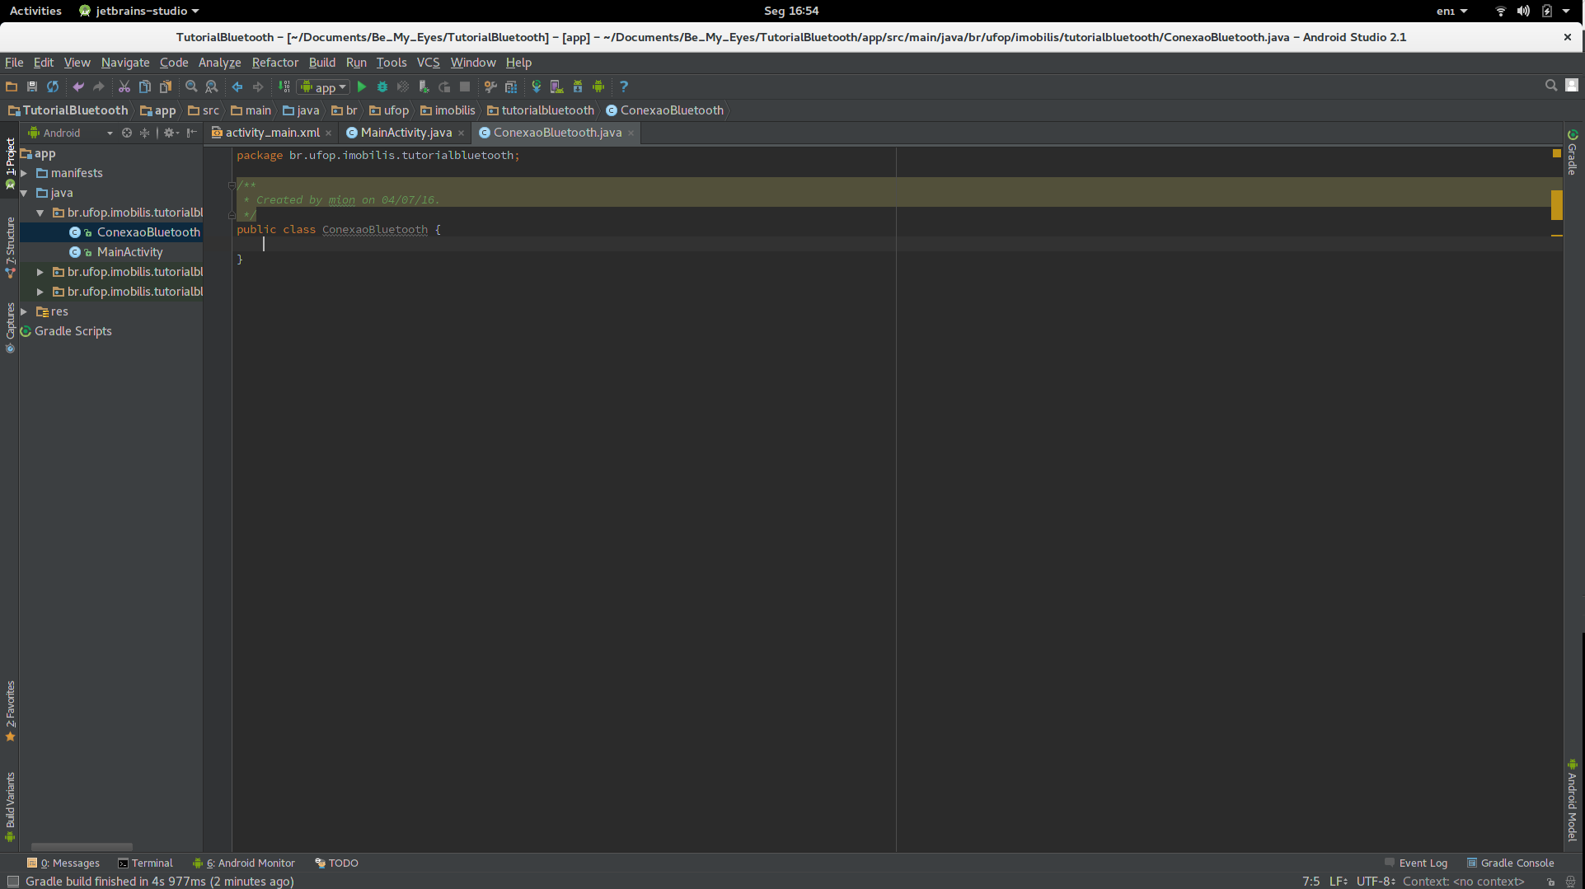The height and width of the screenshot is (889, 1585).
Task: Click tutorialbluetooth breadcrumb in navigation bar
Action: [541, 110]
